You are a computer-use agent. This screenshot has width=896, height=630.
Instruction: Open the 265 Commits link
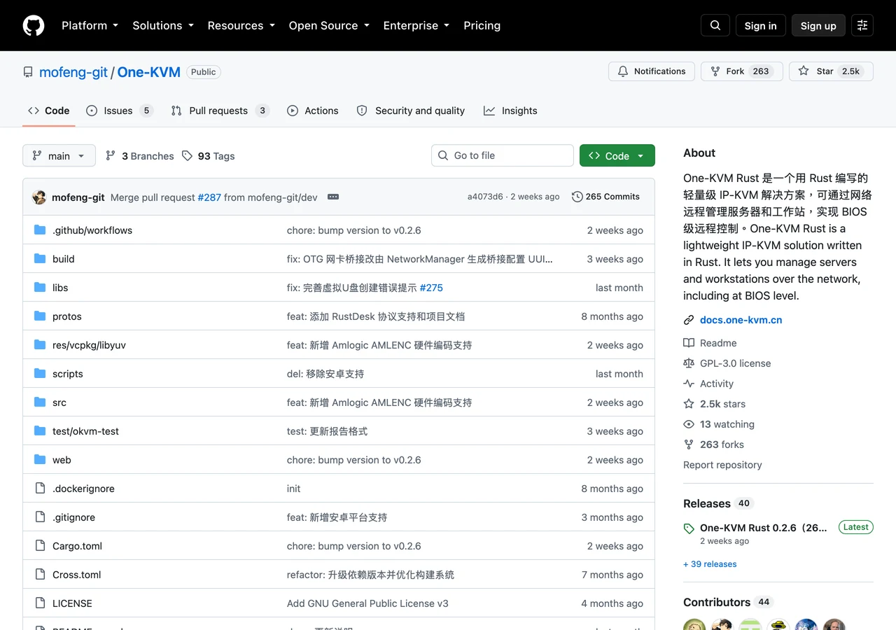click(605, 197)
